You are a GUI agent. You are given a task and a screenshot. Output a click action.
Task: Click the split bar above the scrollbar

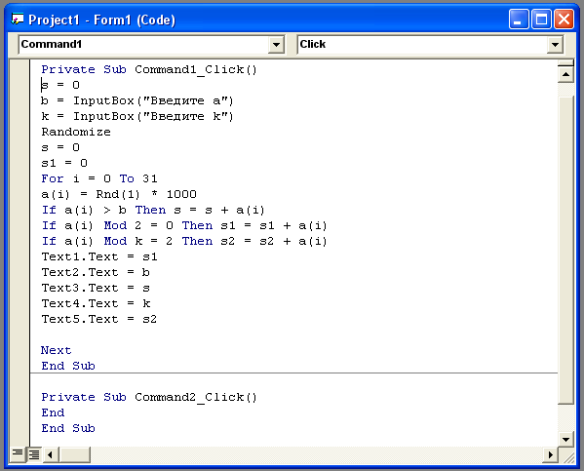pos(565,63)
